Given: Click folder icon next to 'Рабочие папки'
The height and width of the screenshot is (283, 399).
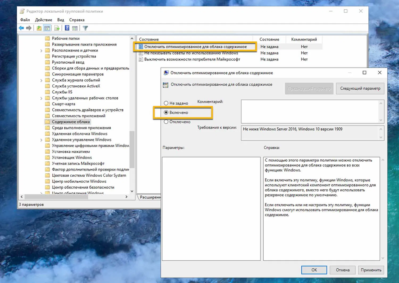Looking at the screenshot, I should click(47, 38).
